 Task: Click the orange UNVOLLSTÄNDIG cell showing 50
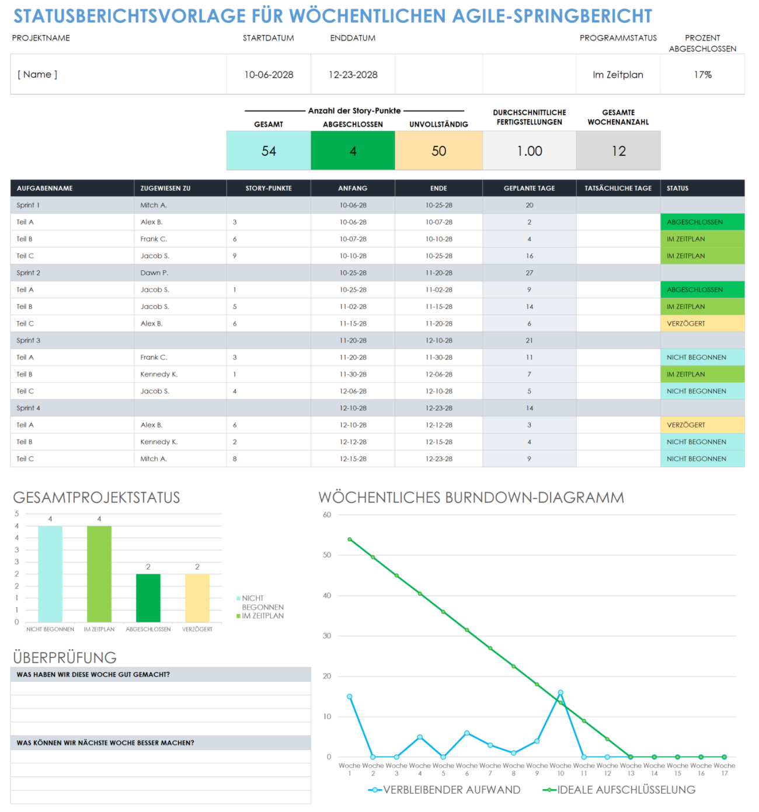[438, 151]
